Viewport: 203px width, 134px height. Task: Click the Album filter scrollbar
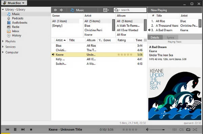tap(145, 25)
